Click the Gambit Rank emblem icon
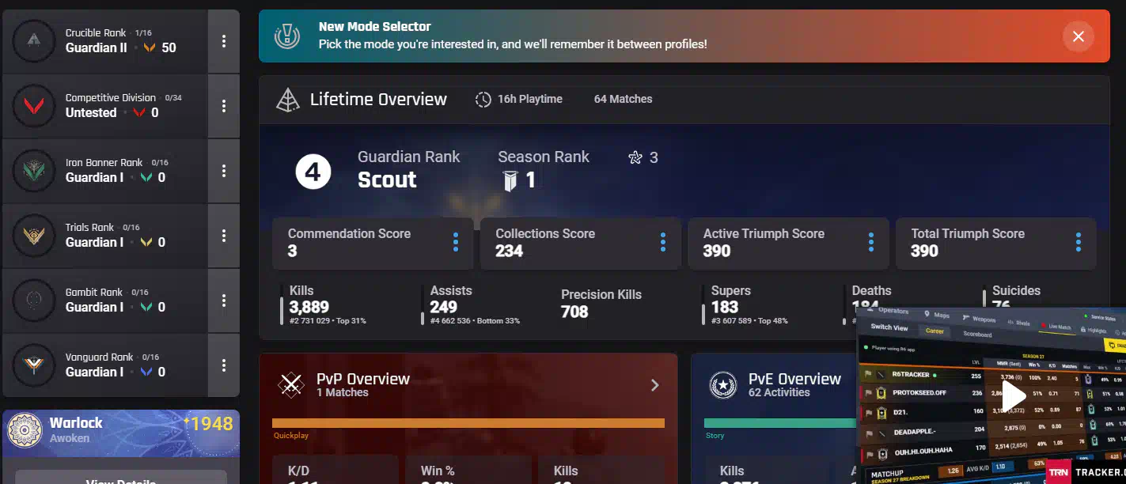This screenshot has height=484, width=1126. (34, 301)
